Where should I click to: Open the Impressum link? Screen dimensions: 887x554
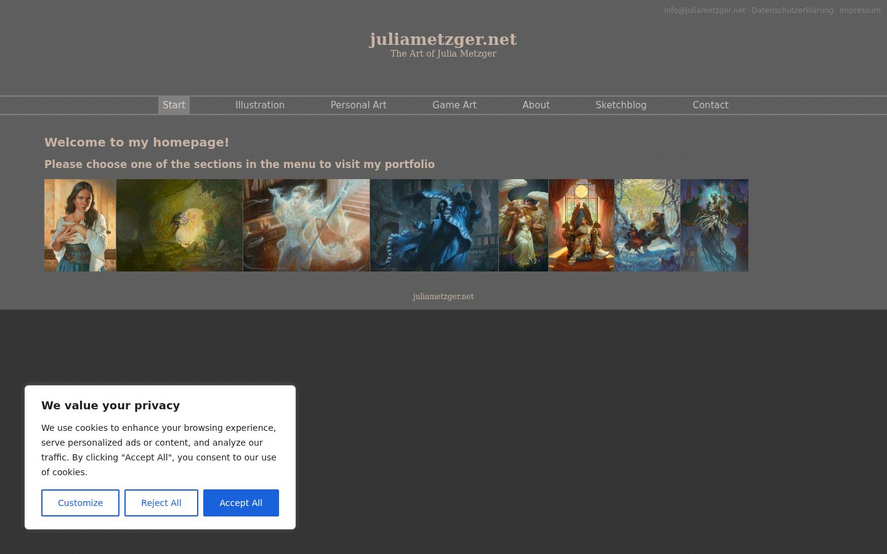[x=860, y=10]
